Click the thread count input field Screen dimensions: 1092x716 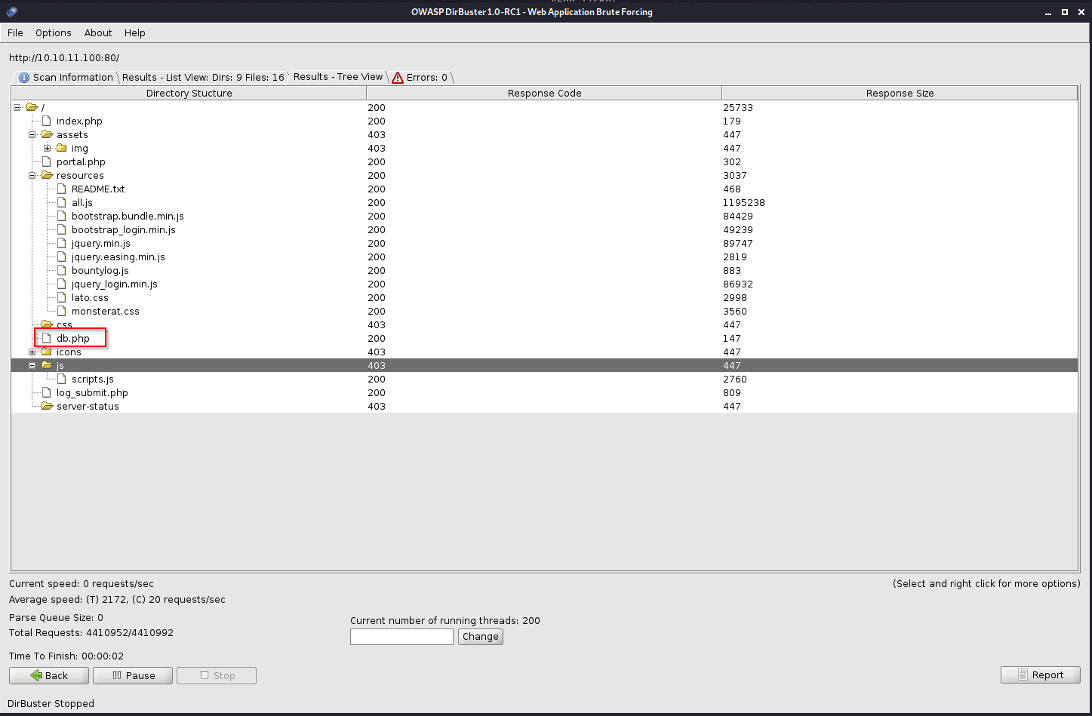click(401, 637)
